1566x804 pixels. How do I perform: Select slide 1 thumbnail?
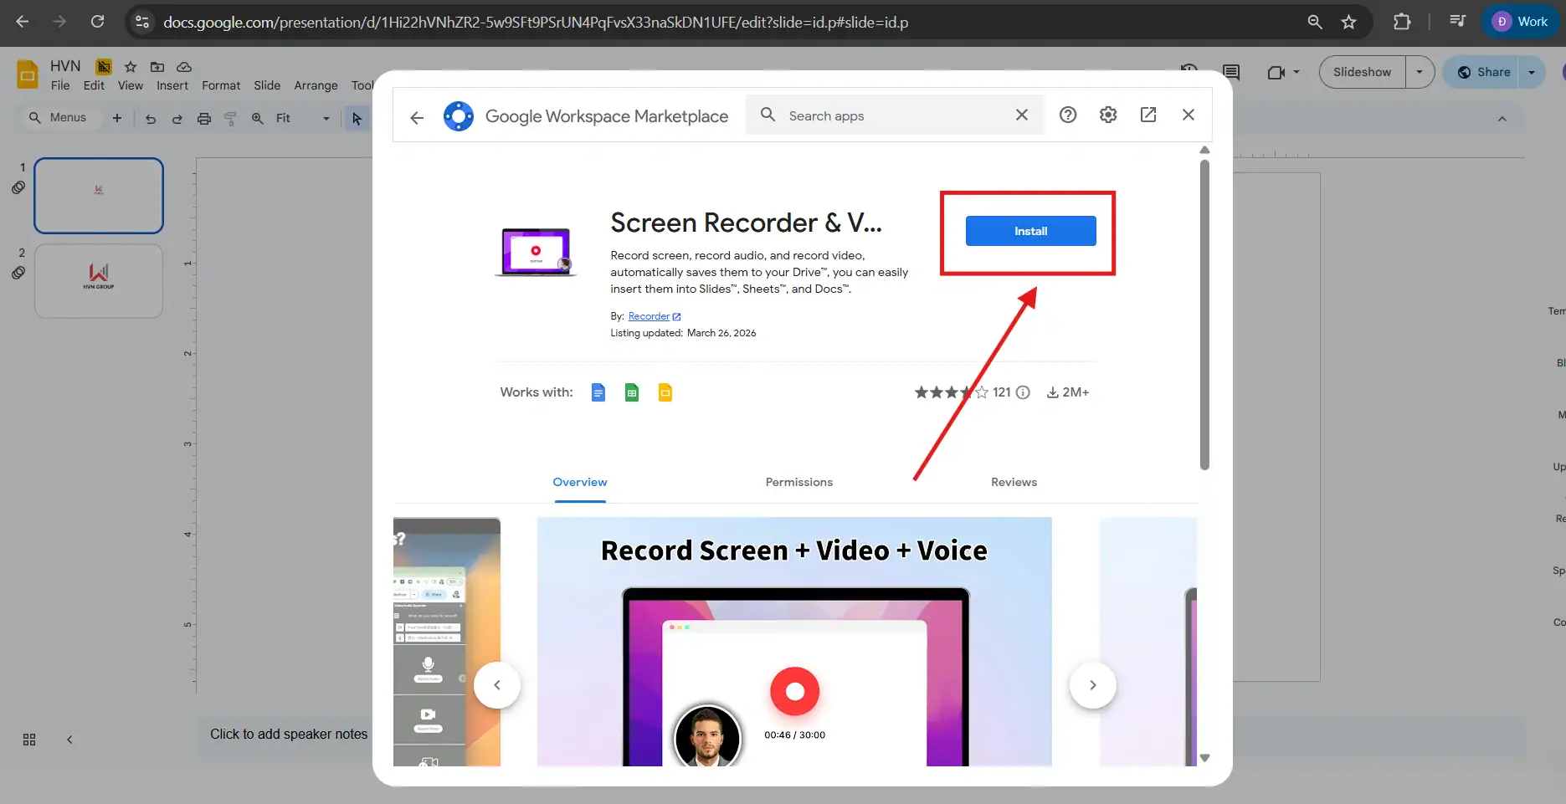(99, 196)
